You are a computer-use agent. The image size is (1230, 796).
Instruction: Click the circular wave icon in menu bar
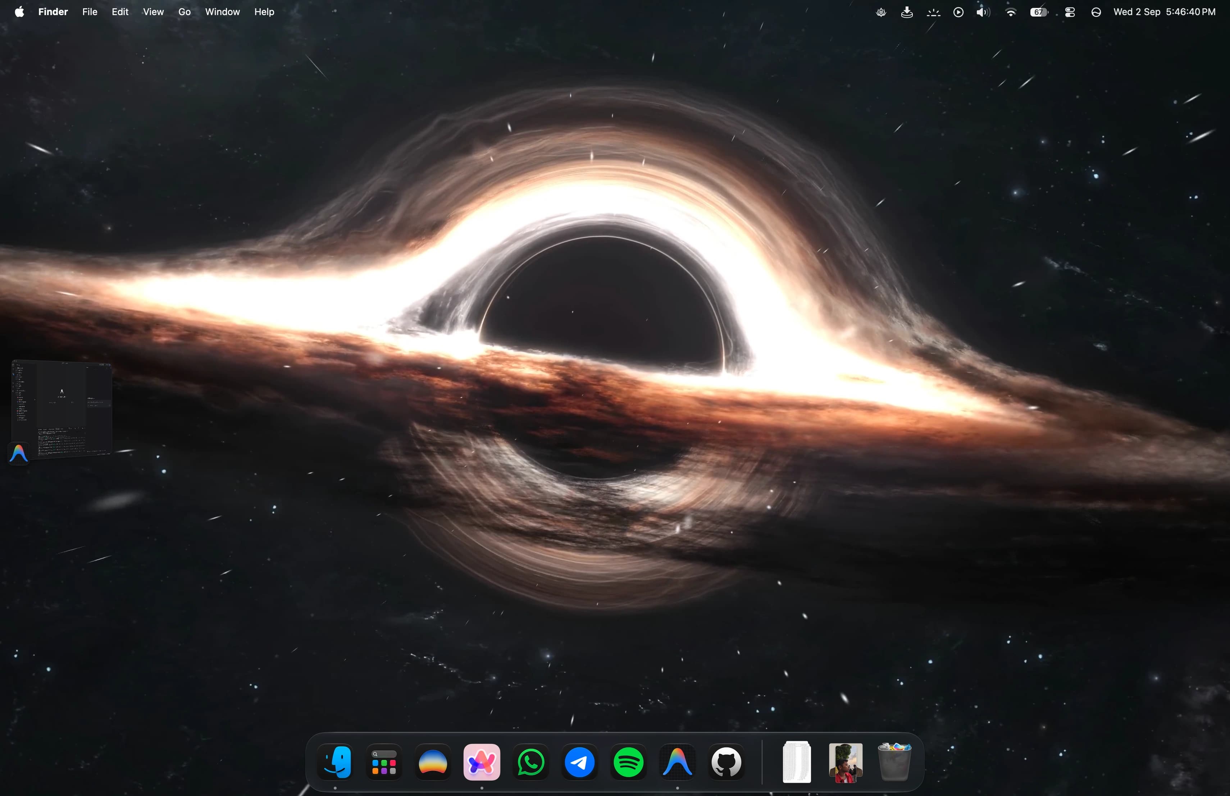[x=1095, y=12]
